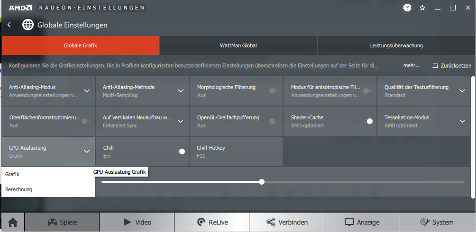The width and height of the screenshot is (476, 232).
Task: Go back using the left arrow
Action: click(x=9, y=25)
